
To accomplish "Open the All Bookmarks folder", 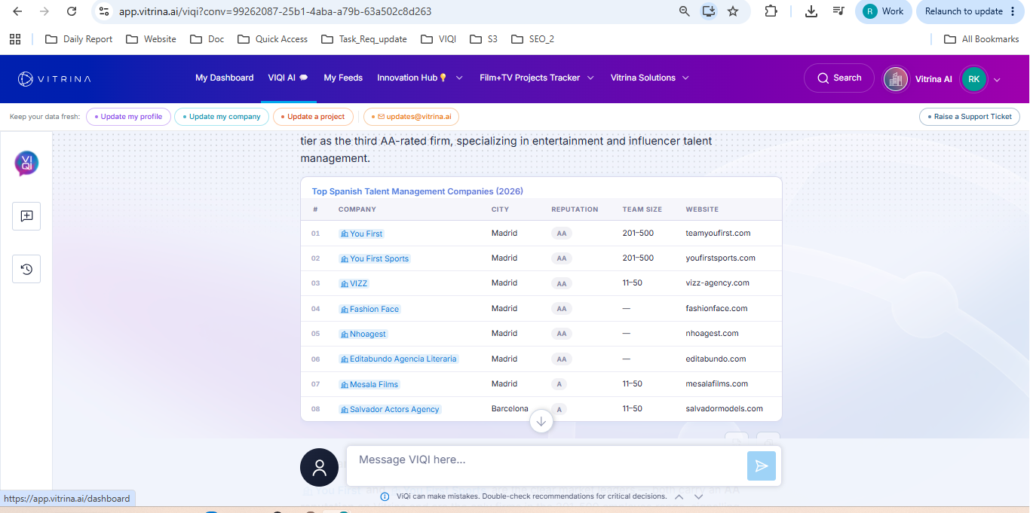I will 982,39.
